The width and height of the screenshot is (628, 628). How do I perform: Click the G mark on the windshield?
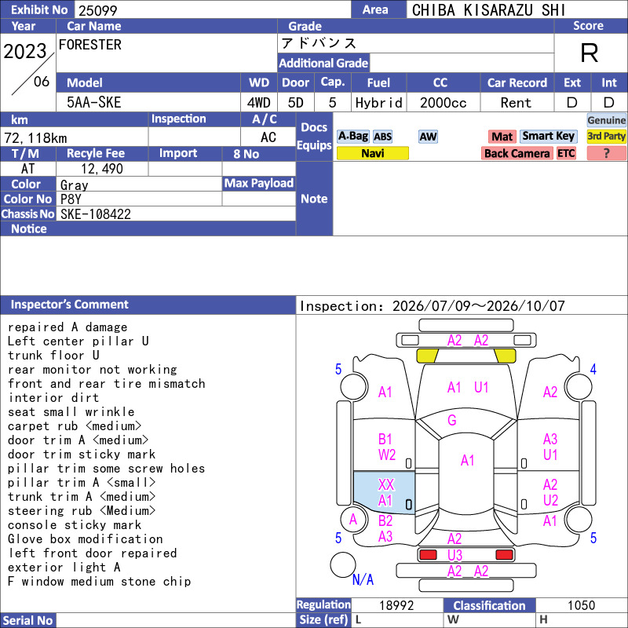coord(452,420)
